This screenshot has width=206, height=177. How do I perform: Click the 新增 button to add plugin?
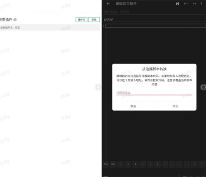pyautogui.click(x=94, y=19)
